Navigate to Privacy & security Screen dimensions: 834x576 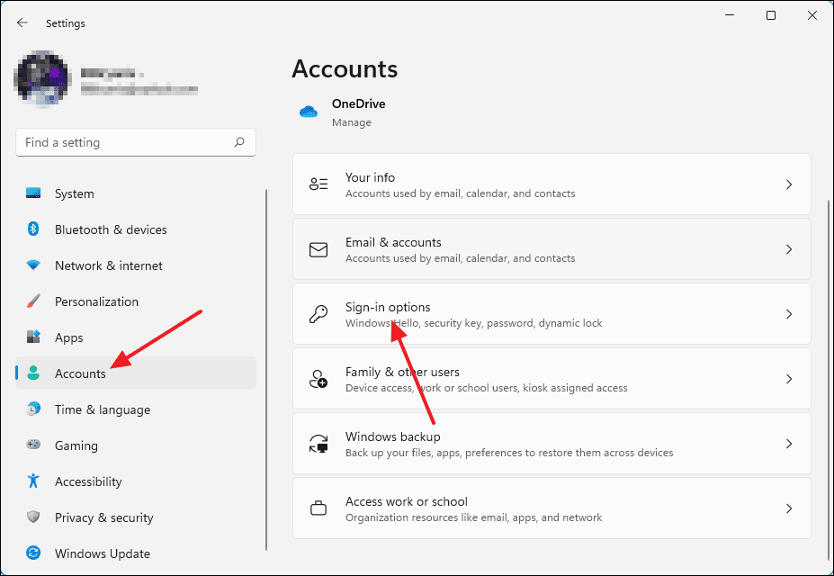pos(136,517)
